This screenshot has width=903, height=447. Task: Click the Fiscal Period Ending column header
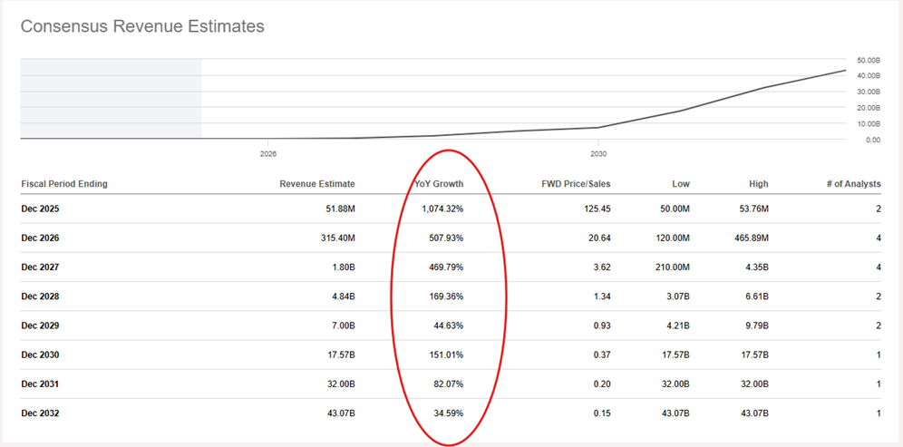[64, 184]
